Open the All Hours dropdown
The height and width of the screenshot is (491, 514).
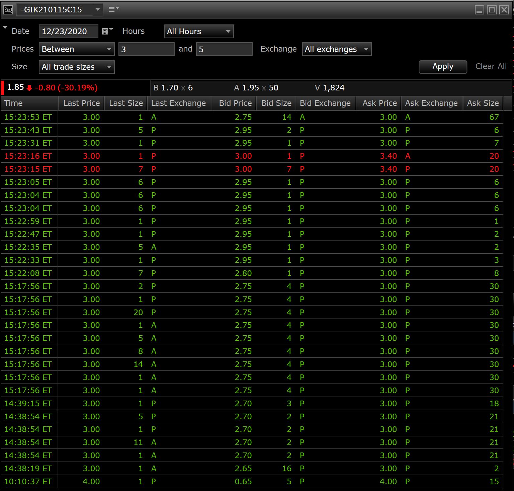[199, 31]
